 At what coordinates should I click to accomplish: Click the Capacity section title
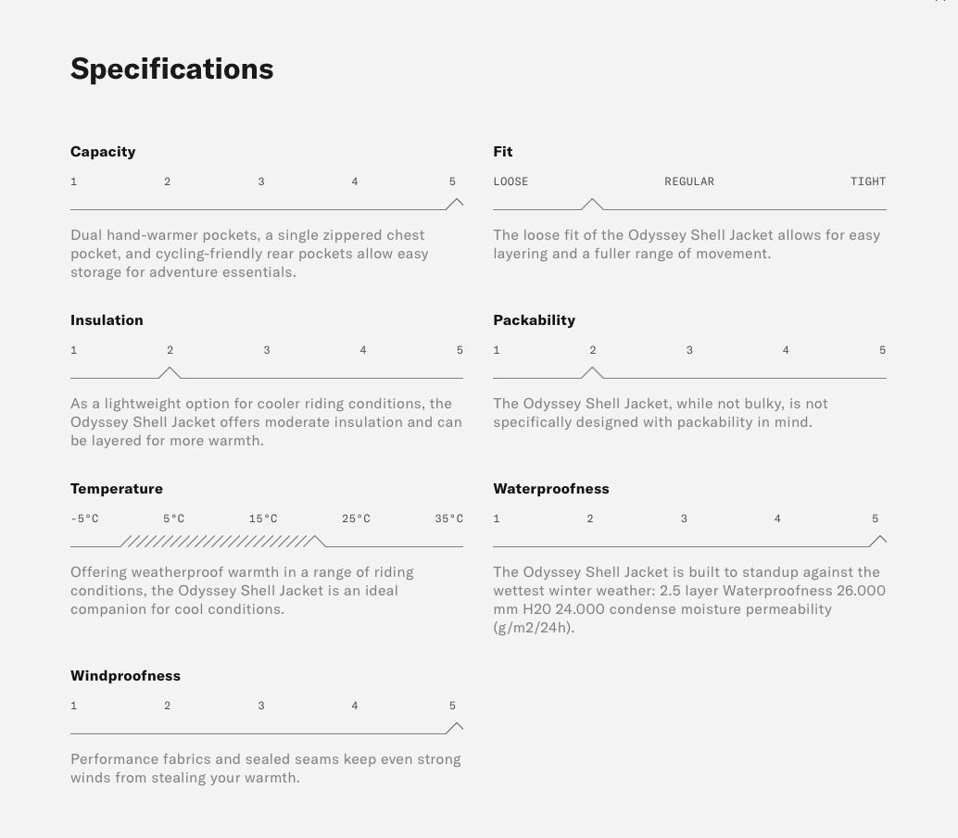(103, 152)
